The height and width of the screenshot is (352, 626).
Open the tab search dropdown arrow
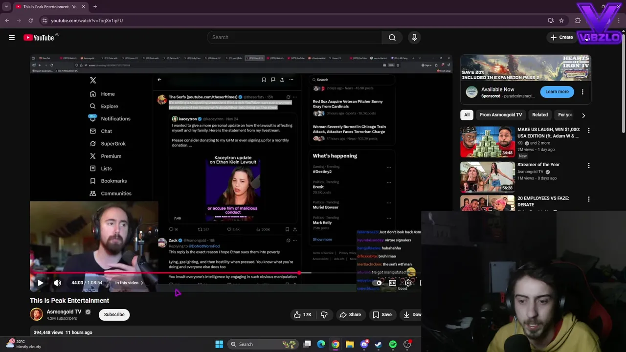6,7
